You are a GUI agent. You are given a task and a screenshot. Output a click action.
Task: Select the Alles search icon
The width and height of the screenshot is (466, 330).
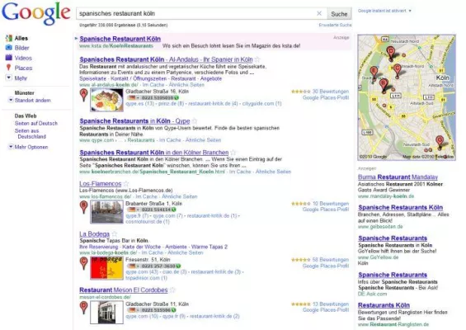pos(9,38)
